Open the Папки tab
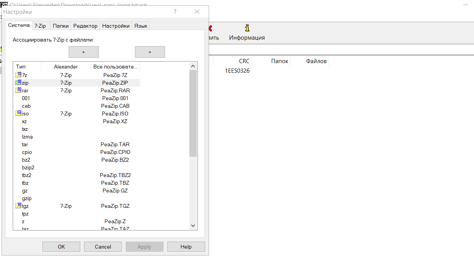The height and width of the screenshot is (274, 474). [x=61, y=26]
